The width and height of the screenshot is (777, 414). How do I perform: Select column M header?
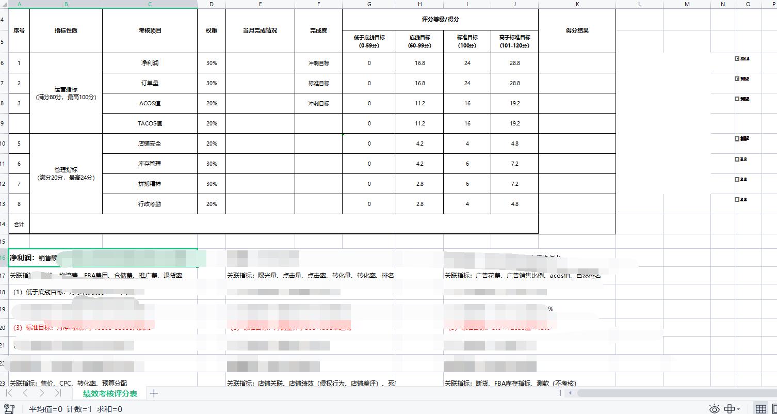pyautogui.click(x=687, y=4)
